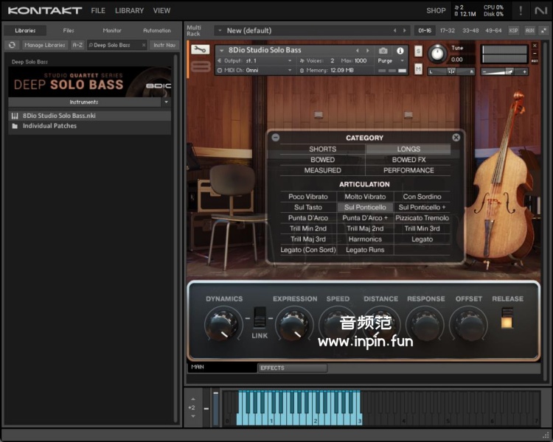This screenshot has width=553, height=442.
Task: Mute the 8Dio Studio Solo Bass instrument
Action: click(x=418, y=69)
